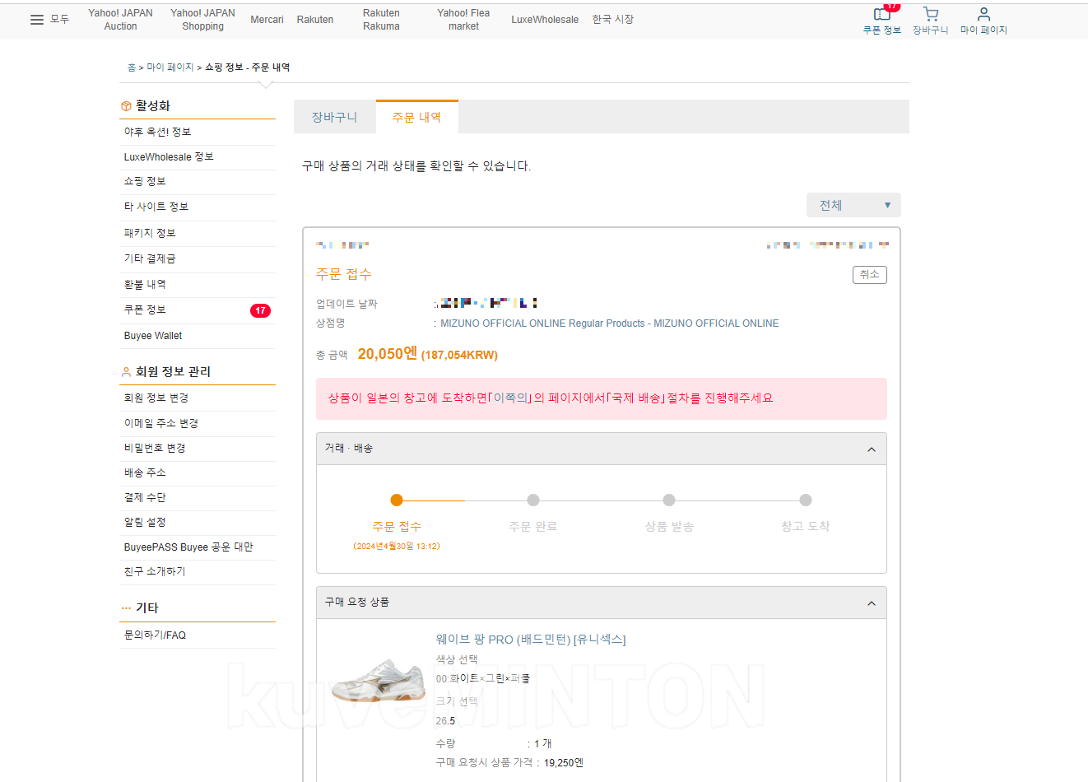Open the 전체 filter dropdown
This screenshot has width=1088, height=782.
click(853, 205)
